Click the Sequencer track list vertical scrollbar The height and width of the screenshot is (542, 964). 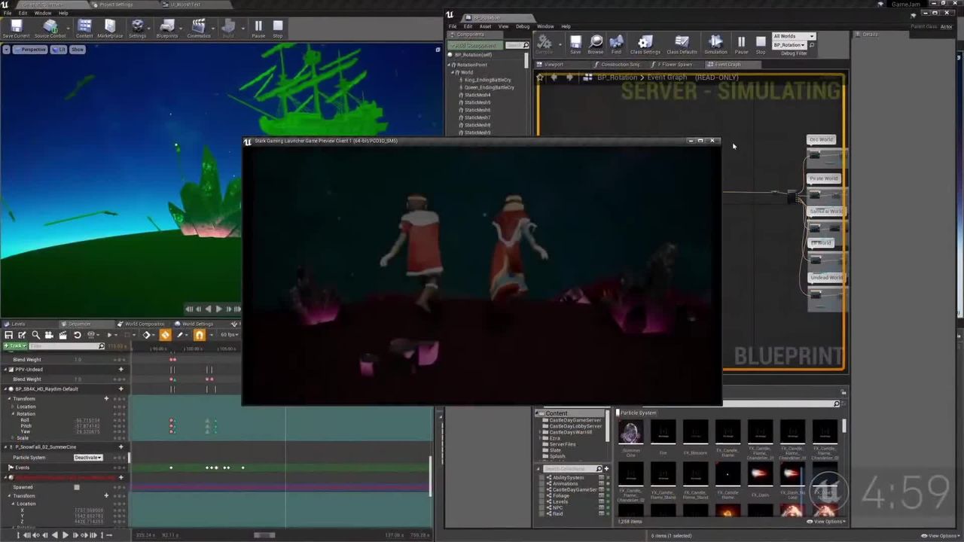point(431,476)
